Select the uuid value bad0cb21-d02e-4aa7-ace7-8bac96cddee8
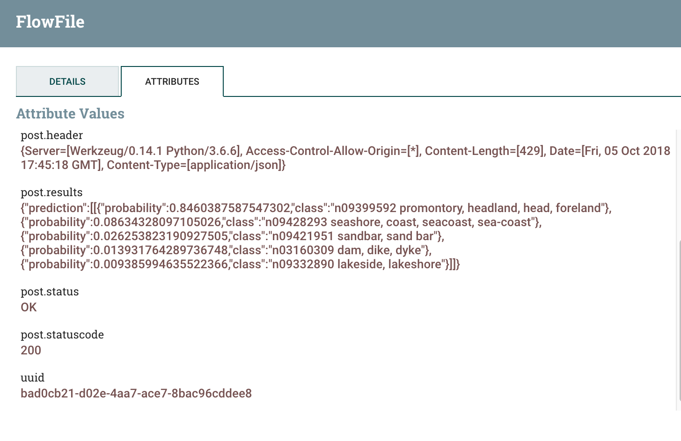Screen dimensions: 681x441 coord(136,393)
